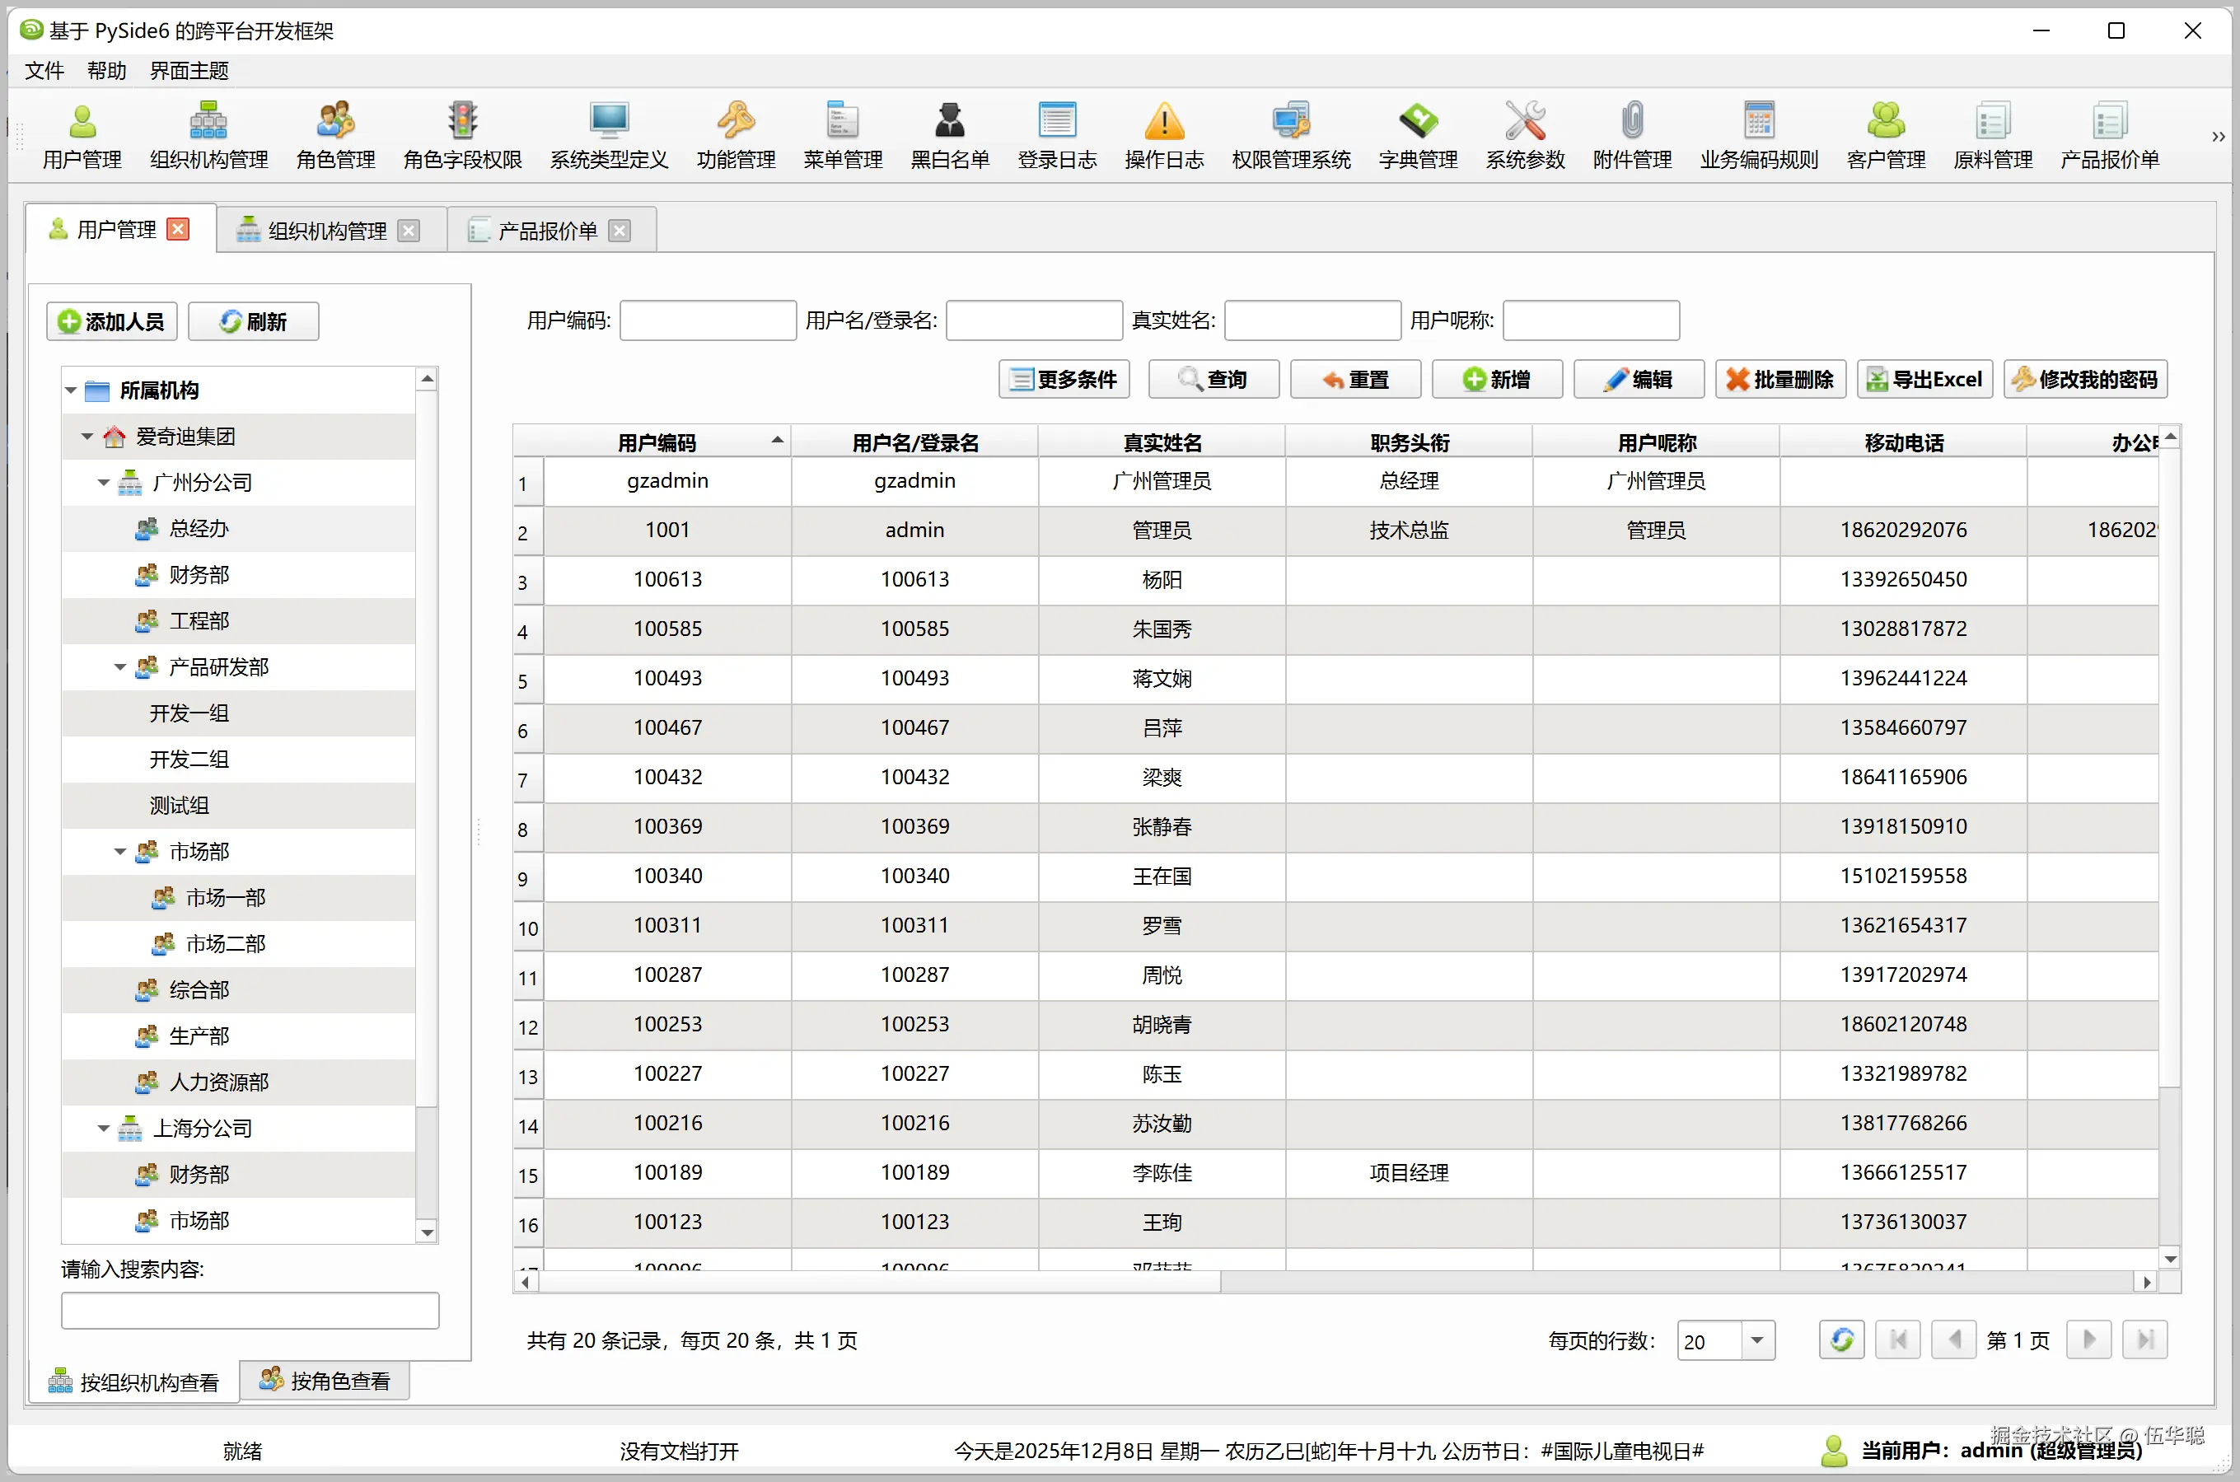Collapse the 爱奇迪集团 tree node
The height and width of the screenshot is (1482, 2240).
(x=87, y=437)
